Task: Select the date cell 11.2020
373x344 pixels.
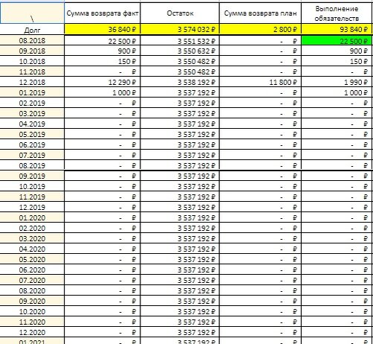Action: [32, 322]
